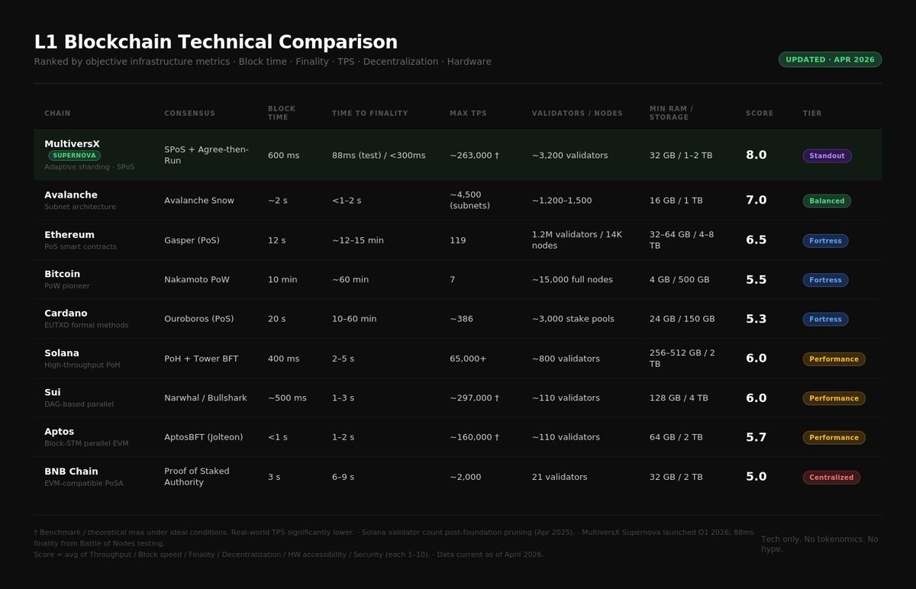This screenshot has width=916, height=589.
Task: Select the Sui chain name
Action: coord(53,392)
